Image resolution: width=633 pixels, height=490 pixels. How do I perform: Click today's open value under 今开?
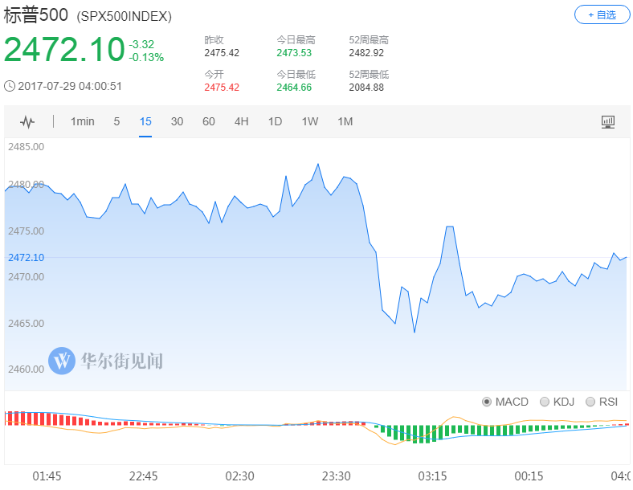click(x=222, y=88)
